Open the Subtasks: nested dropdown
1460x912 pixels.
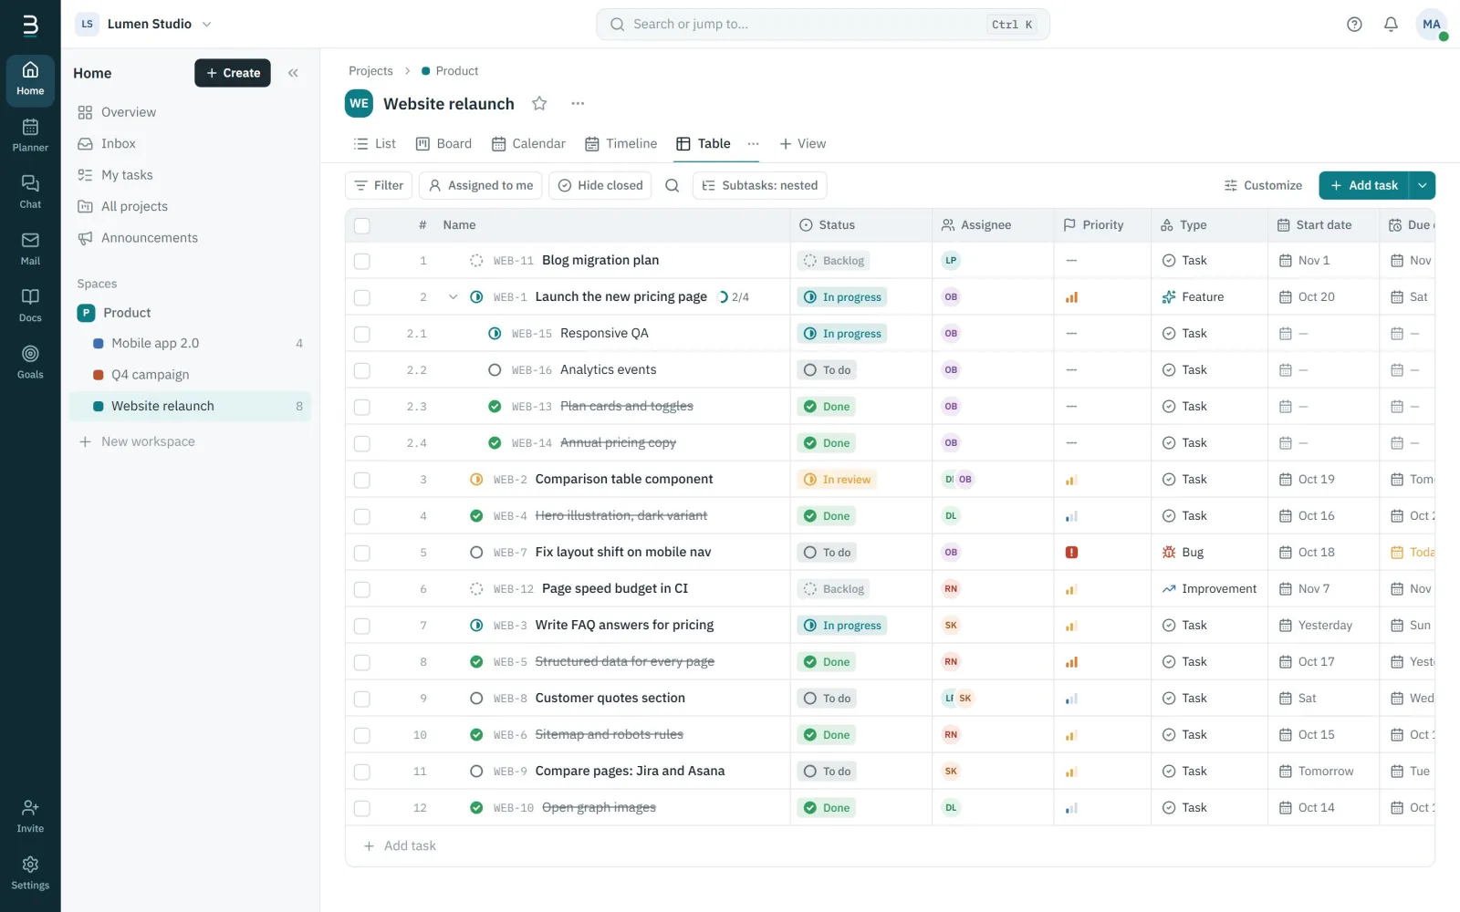pos(759,185)
